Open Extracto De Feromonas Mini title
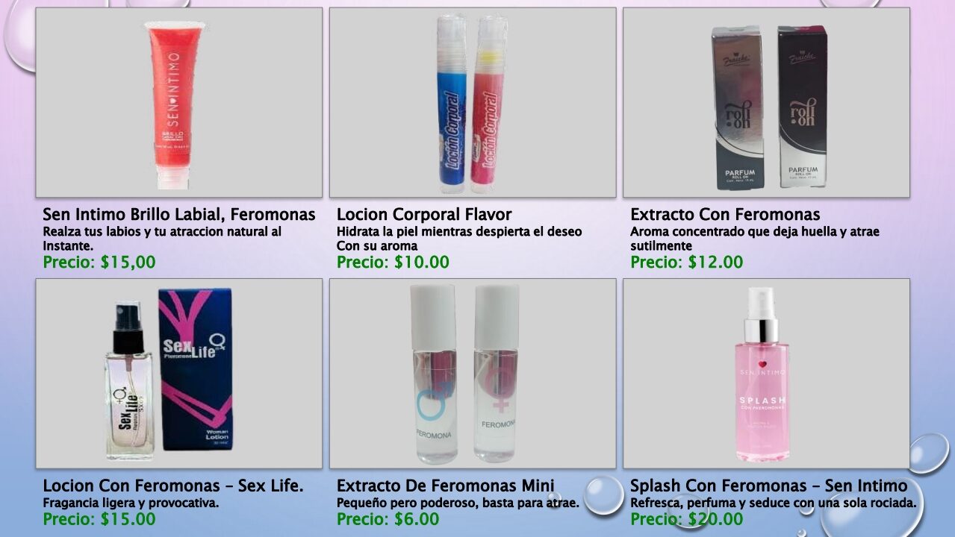 click(x=446, y=486)
